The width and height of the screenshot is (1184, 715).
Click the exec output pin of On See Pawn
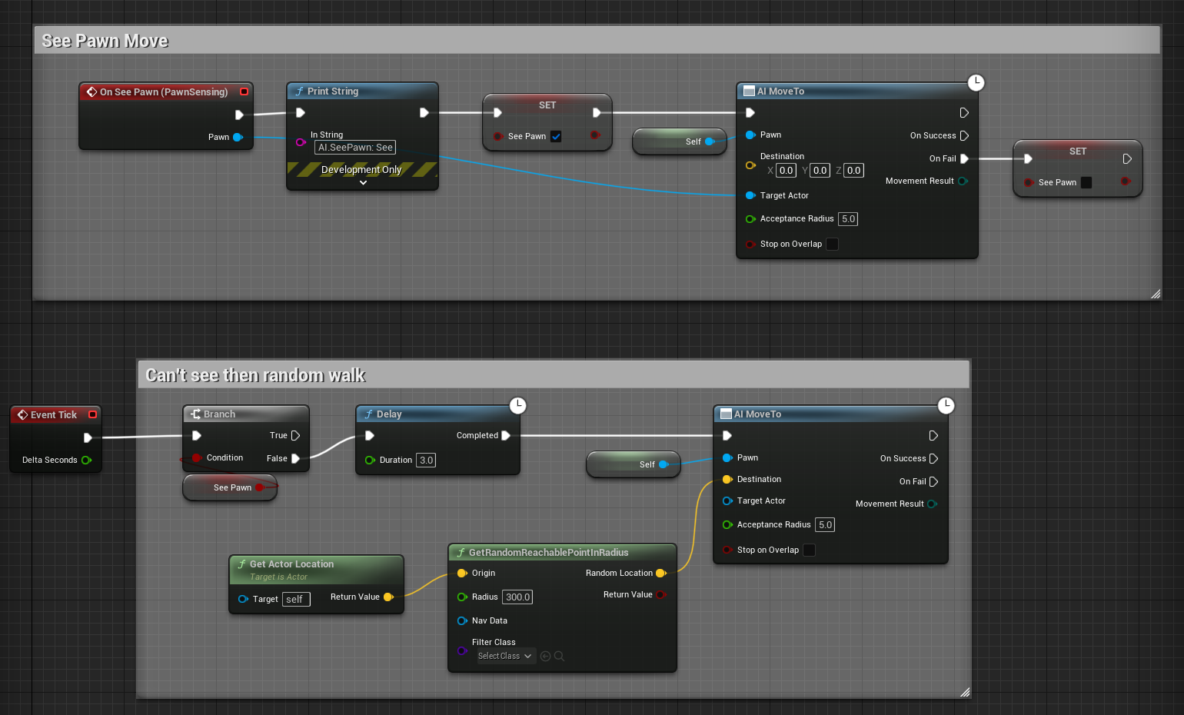pyautogui.click(x=239, y=115)
